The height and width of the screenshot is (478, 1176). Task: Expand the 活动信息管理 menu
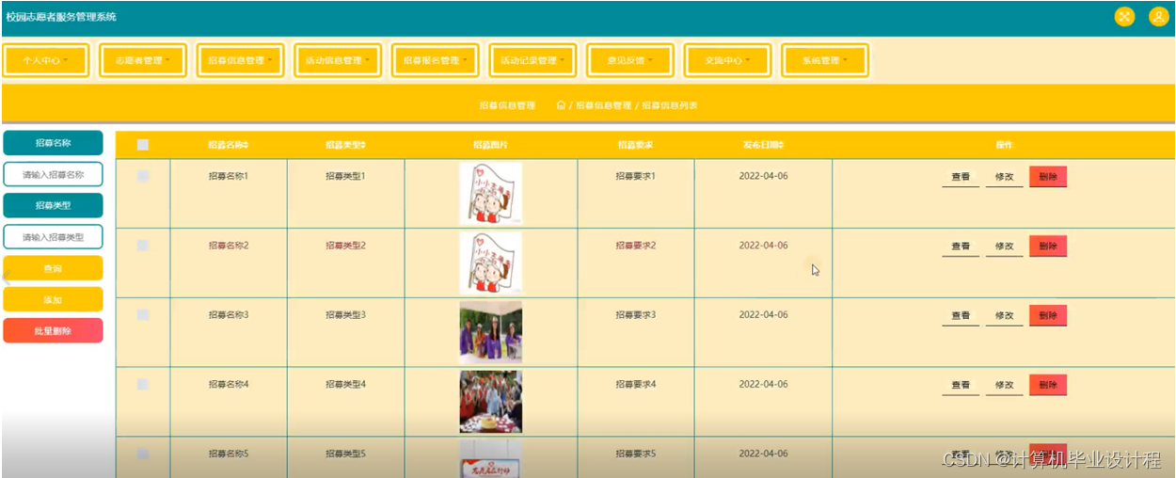coord(339,60)
